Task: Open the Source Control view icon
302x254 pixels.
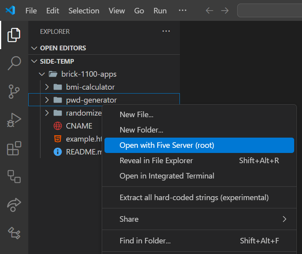Action: coord(14,92)
